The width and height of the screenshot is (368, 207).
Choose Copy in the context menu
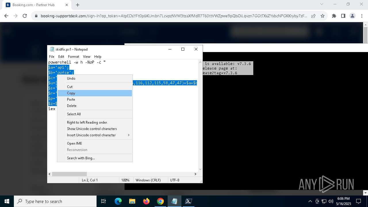pyautogui.click(x=95, y=93)
